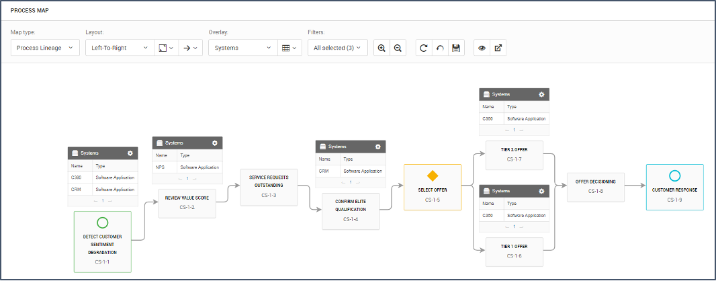Screen dimensions: 716x281
Task: Click the zoom in magnifier icon
Action: [382, 48]
